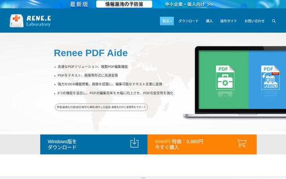Click the Renee Laboratory logo icon
The image size is (286, 179).
(17, 21)
